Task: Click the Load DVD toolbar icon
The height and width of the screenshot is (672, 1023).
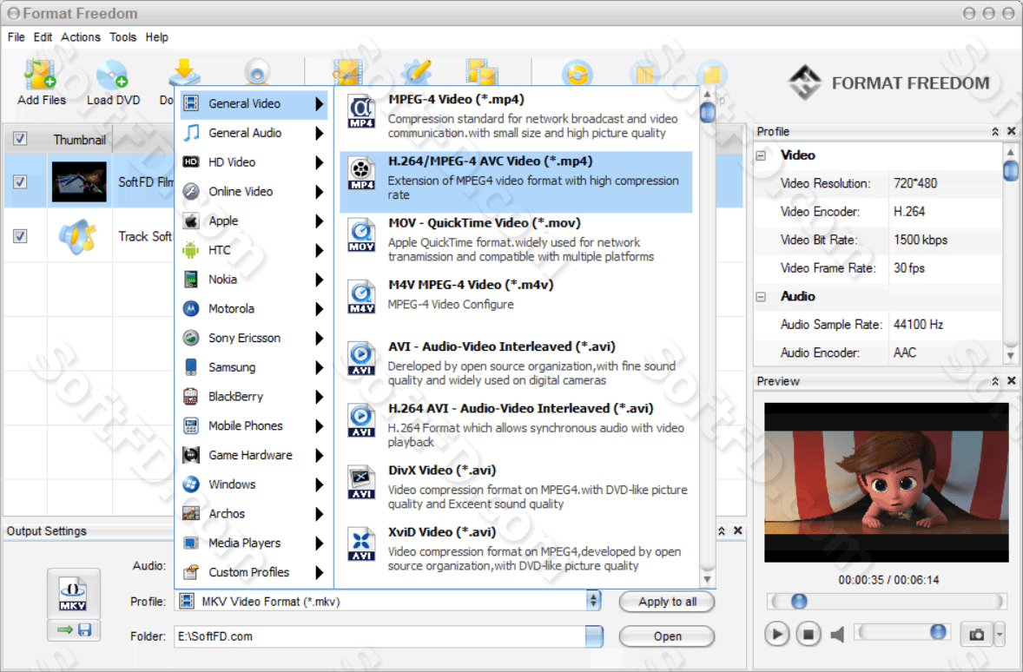Action: tap(112, 75)
